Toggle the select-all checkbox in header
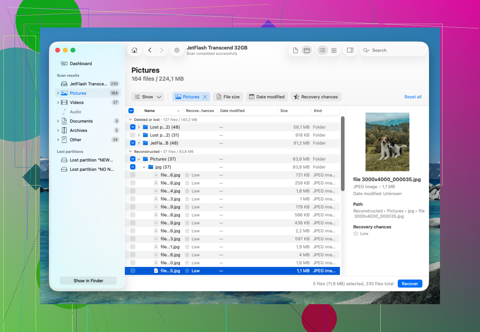 131,111
